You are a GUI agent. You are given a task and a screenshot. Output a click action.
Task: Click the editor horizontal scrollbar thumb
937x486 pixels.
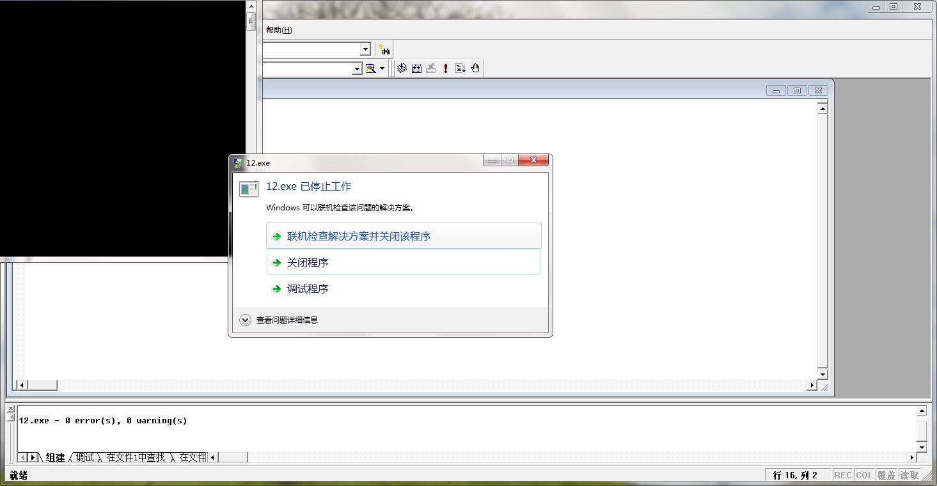tap(42, 385)
